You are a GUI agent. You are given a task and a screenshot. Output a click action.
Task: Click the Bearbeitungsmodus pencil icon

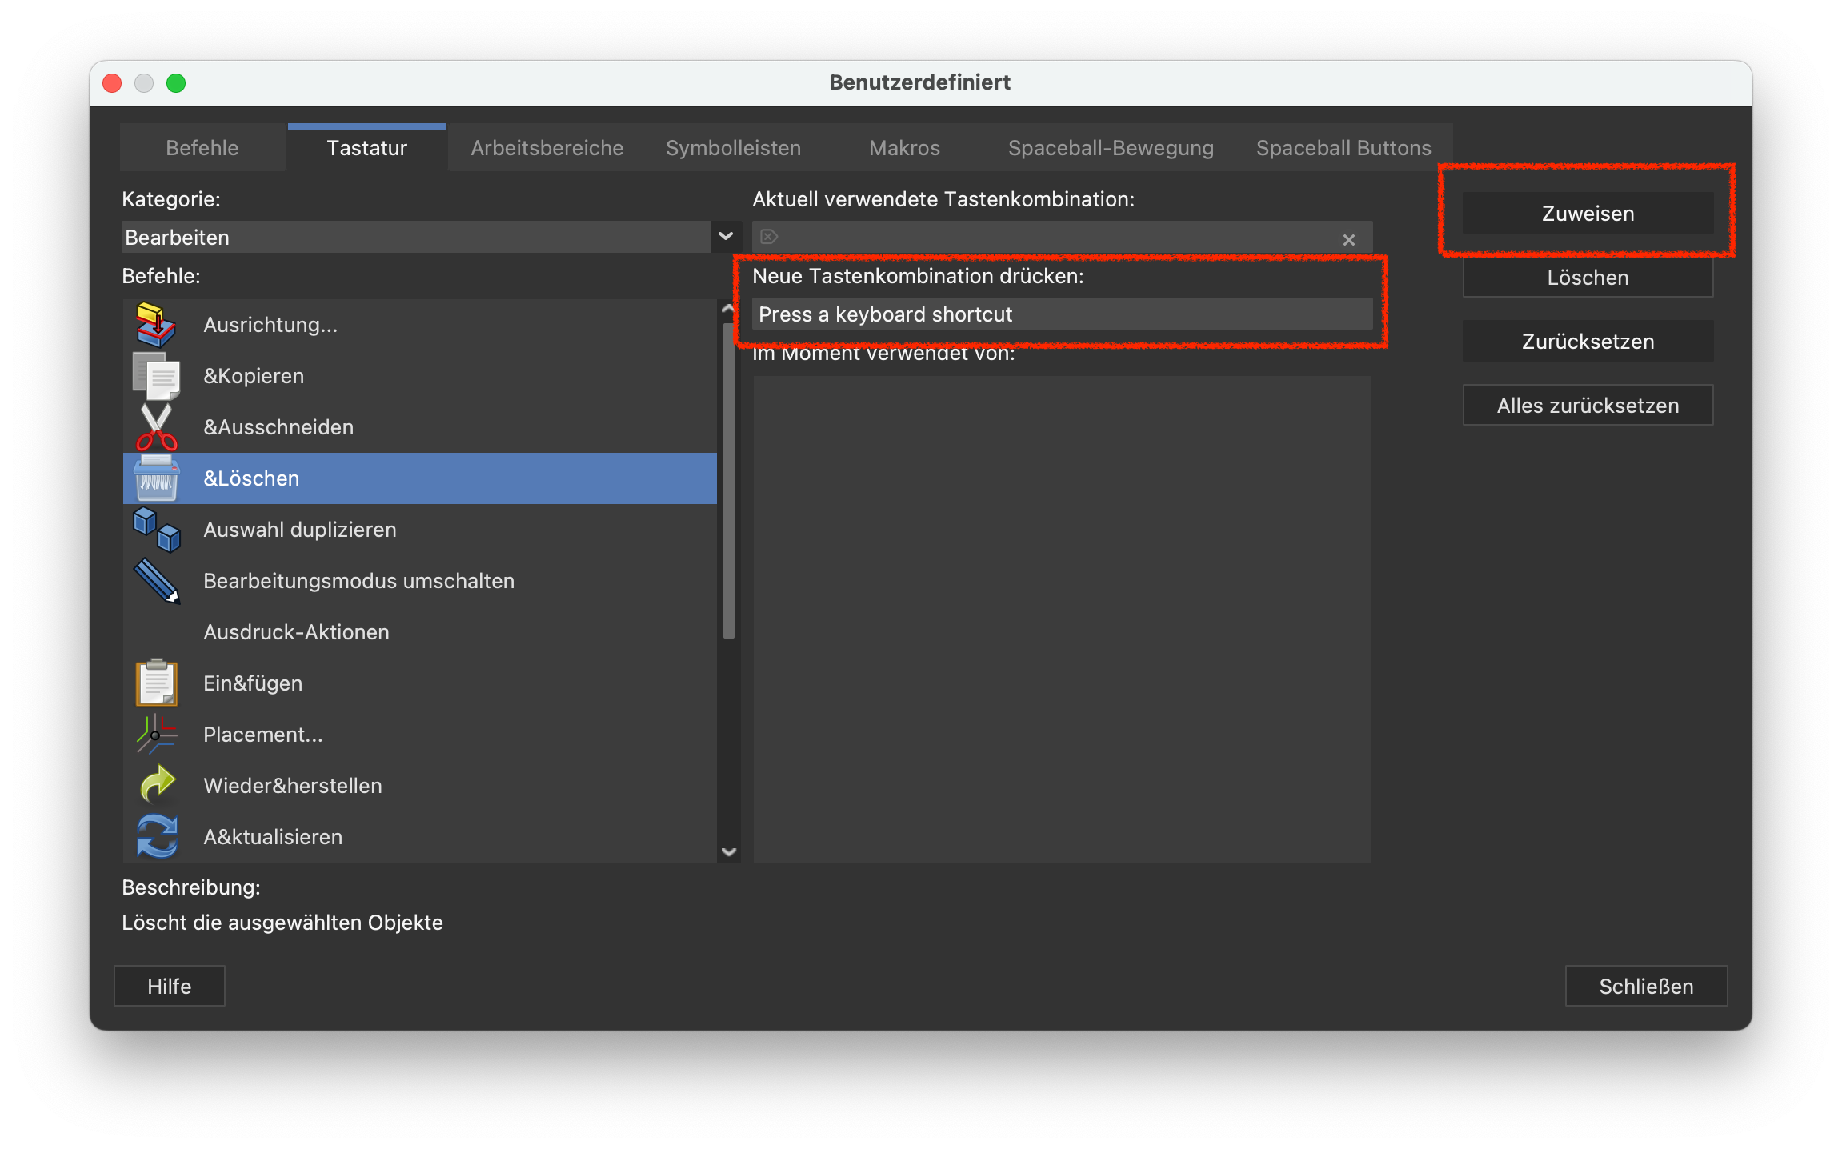pos(156,581)
